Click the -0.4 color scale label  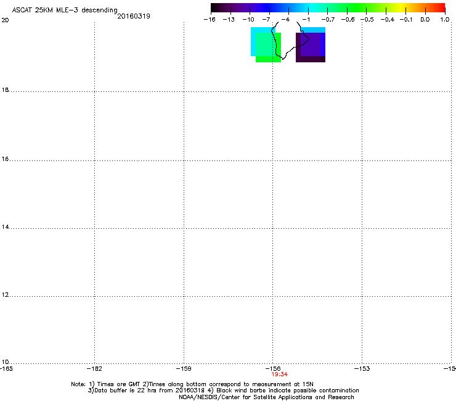click(388, 20)
